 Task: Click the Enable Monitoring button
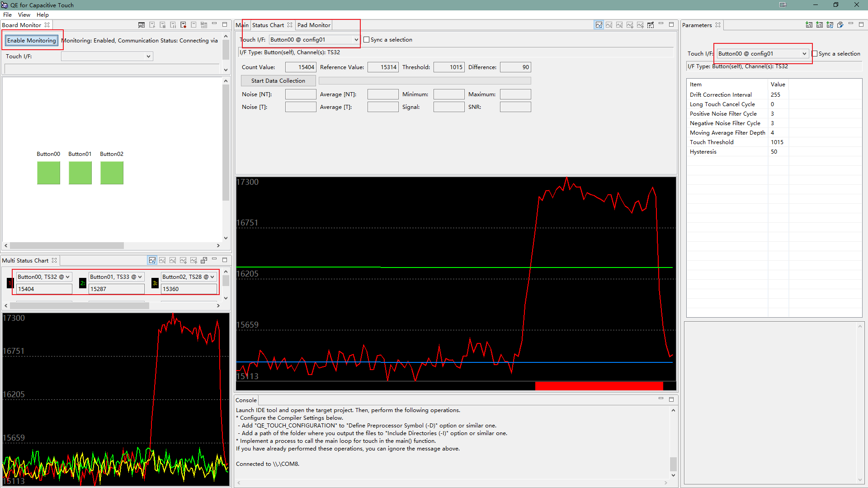tap(31, 40)
